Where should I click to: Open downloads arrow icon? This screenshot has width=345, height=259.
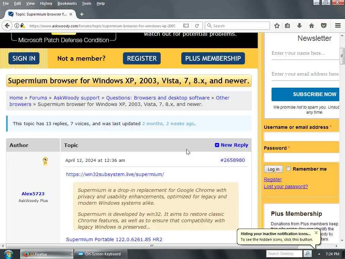pyautogui.click(x=299, y=26)
